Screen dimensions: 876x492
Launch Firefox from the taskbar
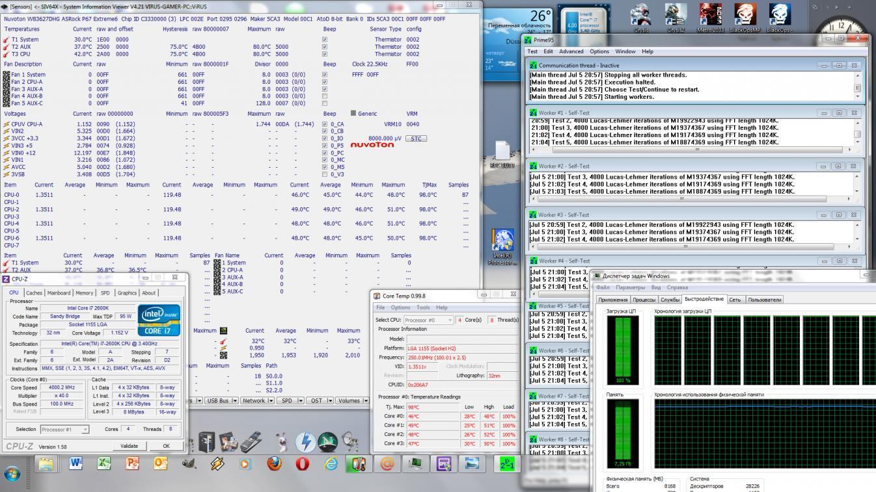pos(274,463)
